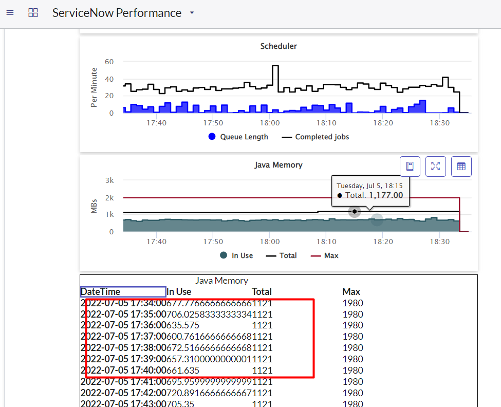Open the Java Memory chart documentation icon

click(x=410, y=166)
